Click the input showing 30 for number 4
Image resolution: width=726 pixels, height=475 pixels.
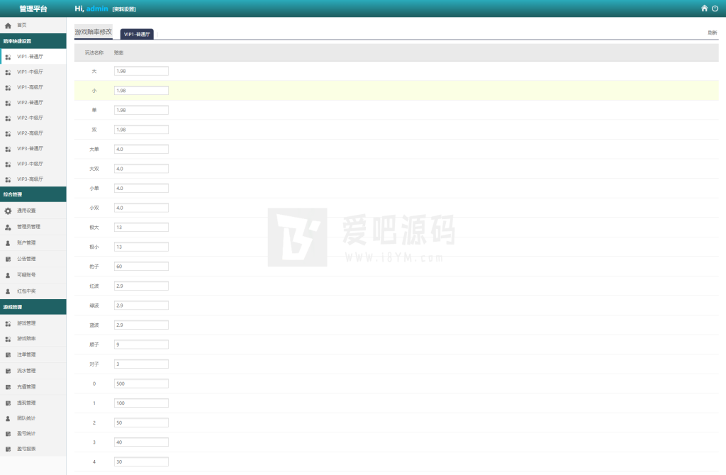(141, 462)
